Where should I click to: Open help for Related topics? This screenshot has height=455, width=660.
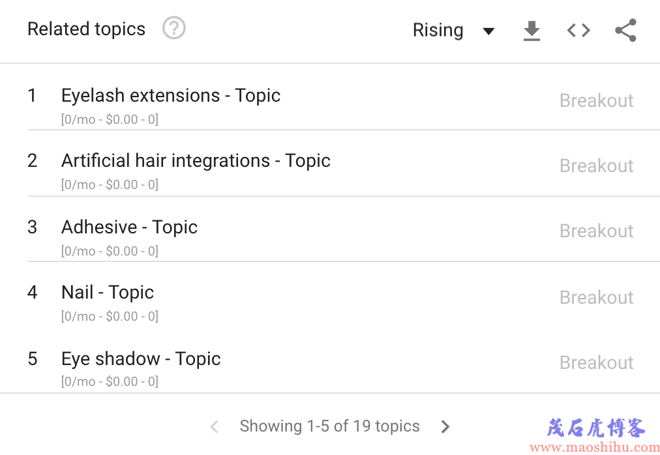(x=174, y=28)
